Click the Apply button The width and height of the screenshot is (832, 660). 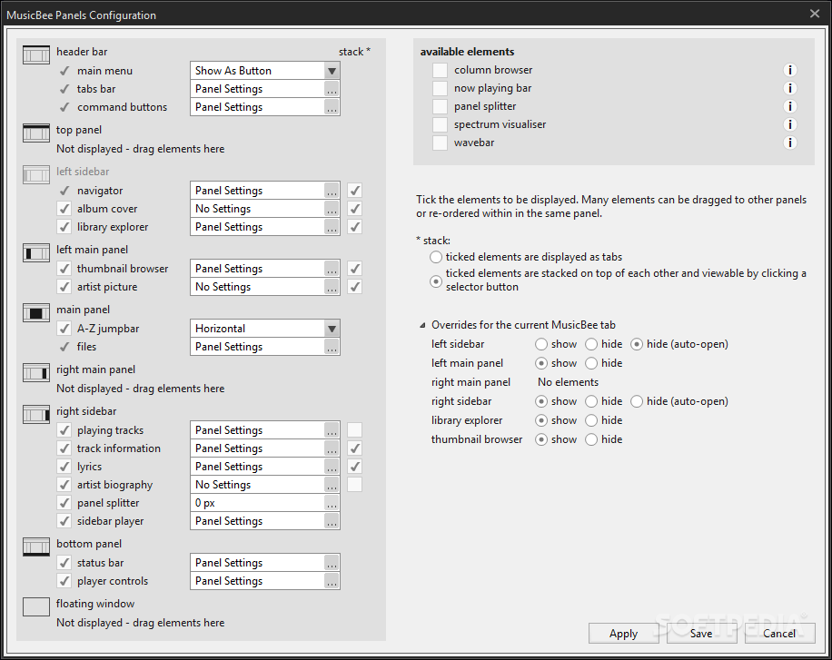point(623,634)
